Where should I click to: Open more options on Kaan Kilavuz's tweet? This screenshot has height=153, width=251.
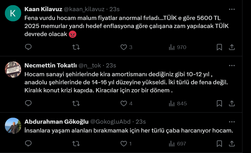232,9
